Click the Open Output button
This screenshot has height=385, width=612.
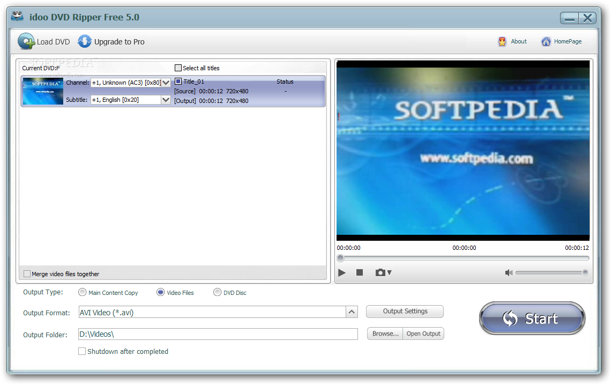[423, 334]
